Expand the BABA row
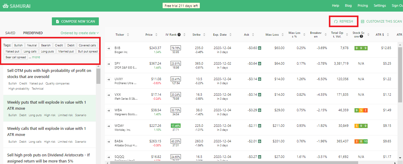The width and height of the screenshot is (403, 164). (x=109, y=141)
